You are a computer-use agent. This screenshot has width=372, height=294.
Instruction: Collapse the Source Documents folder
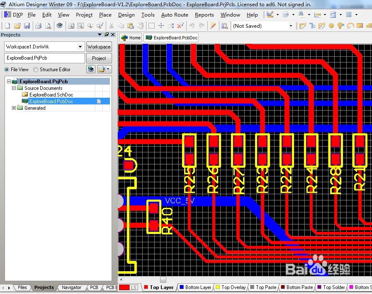[14, 88]
